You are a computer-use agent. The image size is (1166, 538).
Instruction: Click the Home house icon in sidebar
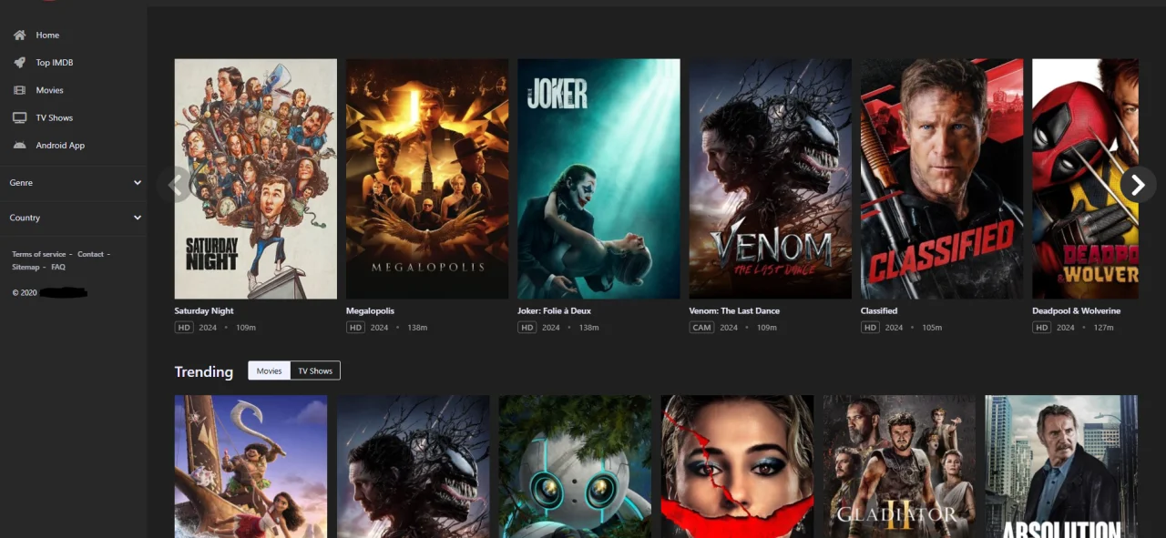[19, 35]
